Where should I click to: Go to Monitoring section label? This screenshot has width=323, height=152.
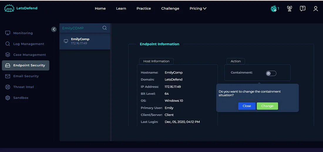pos(23,33)
